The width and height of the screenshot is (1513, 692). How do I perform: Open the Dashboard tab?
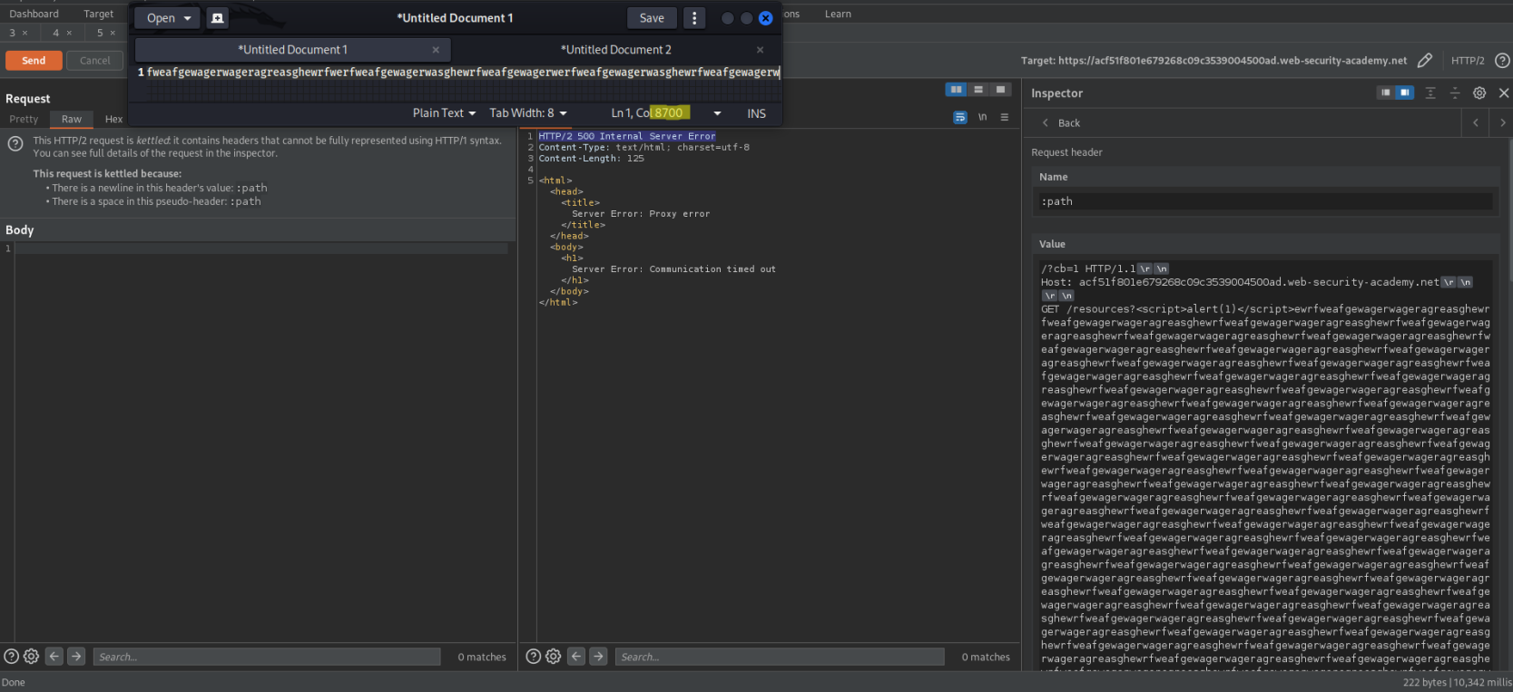34,14
